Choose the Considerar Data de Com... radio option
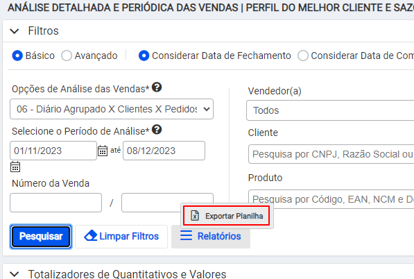 click(x=303, y=56)
